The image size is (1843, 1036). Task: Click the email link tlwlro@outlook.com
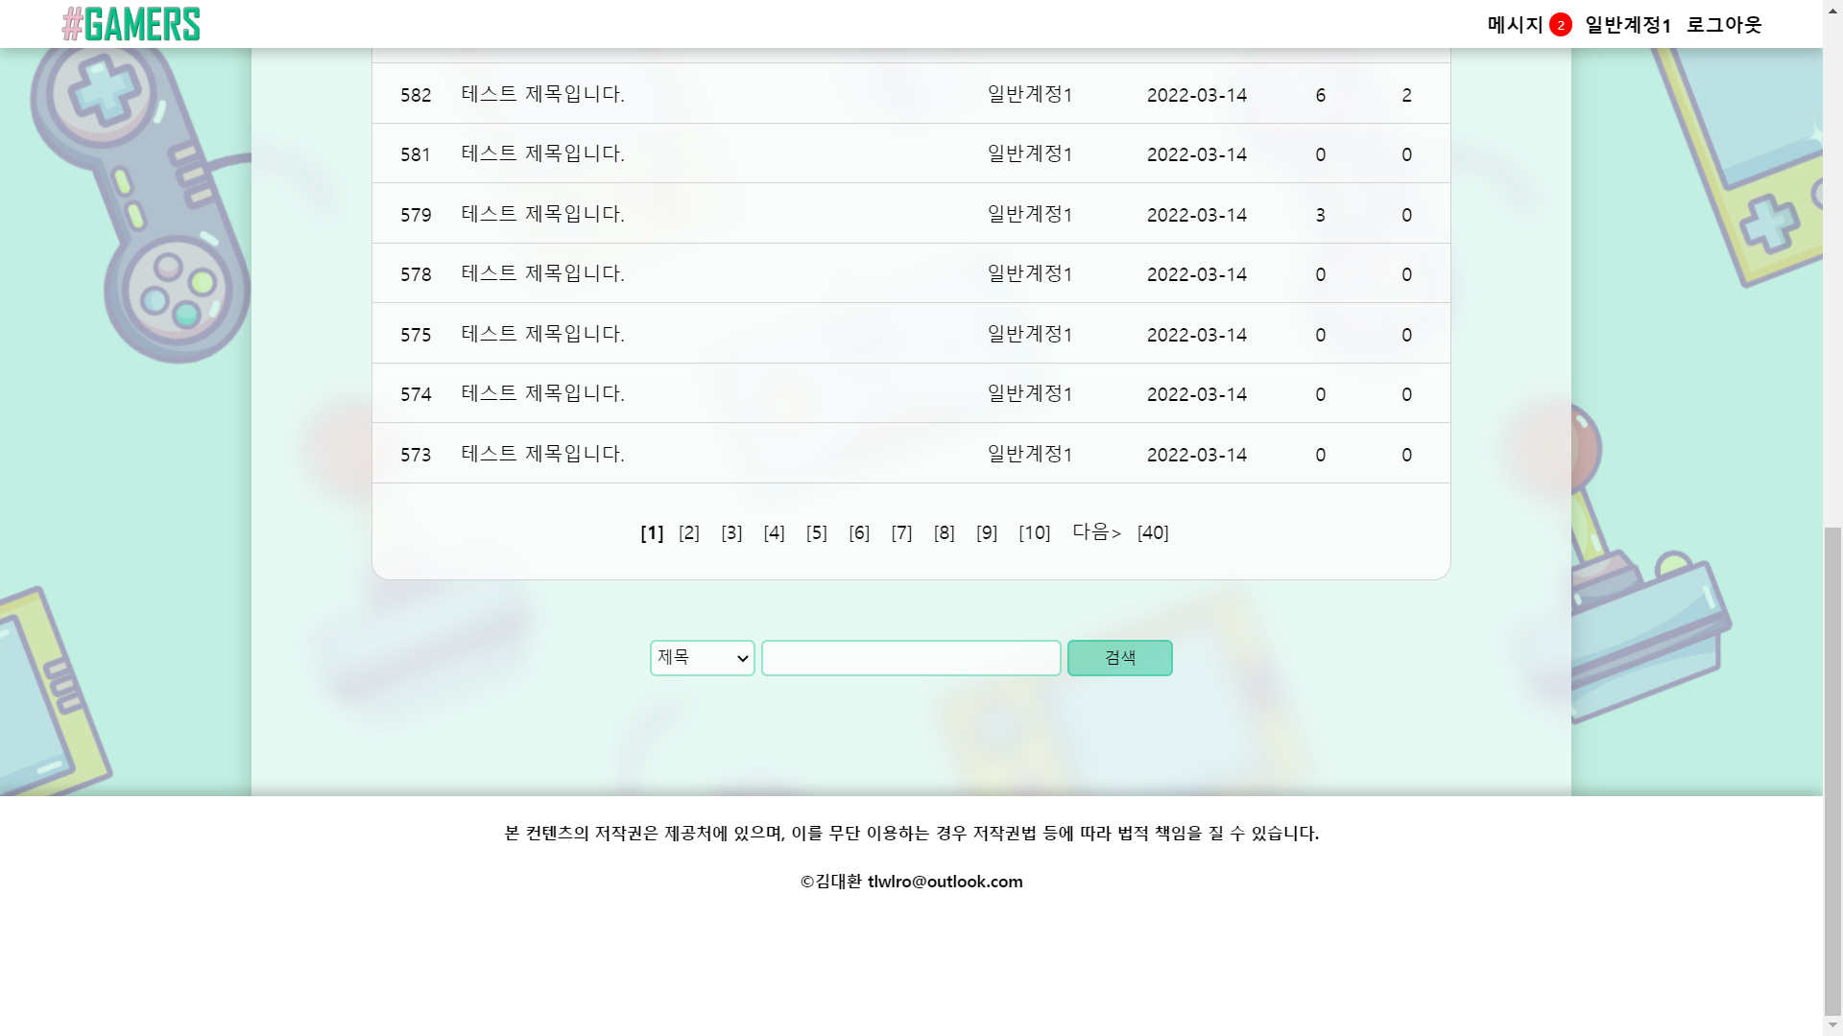945,881
